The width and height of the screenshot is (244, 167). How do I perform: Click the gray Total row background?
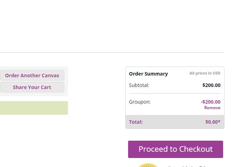175,122
